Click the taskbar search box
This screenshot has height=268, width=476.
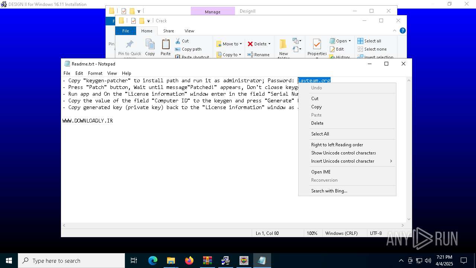coord(71,261)
